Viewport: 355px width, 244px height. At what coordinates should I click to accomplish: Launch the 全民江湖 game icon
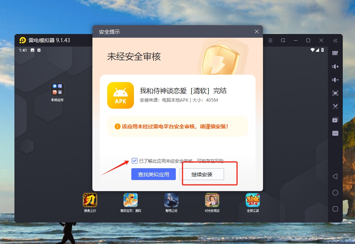(253, 200)
